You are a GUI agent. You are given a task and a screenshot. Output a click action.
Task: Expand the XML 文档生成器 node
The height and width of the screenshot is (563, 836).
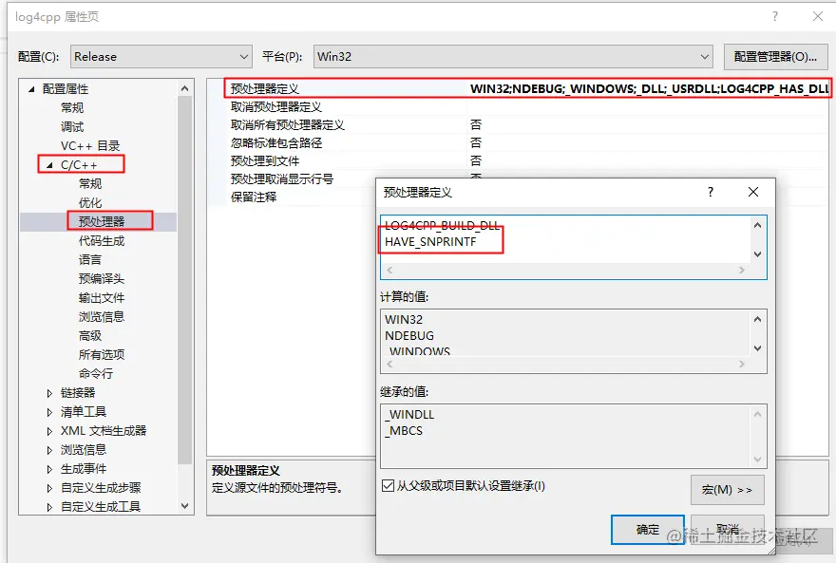[x=49, y=431]
